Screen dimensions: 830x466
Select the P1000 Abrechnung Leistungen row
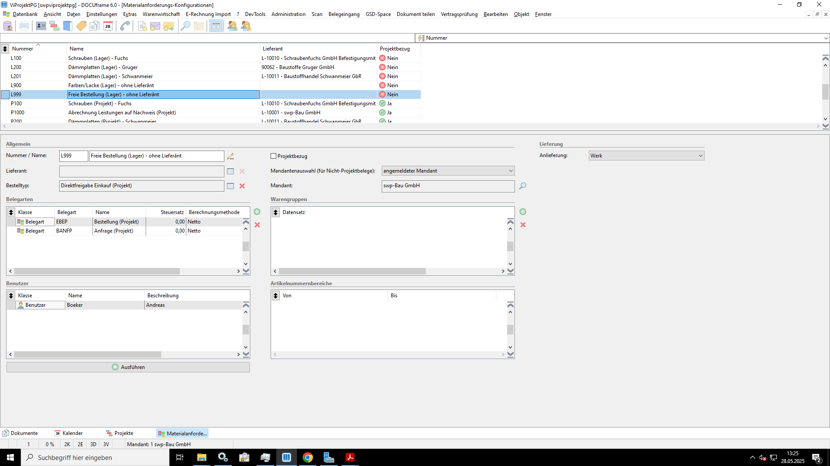point(211,113)
